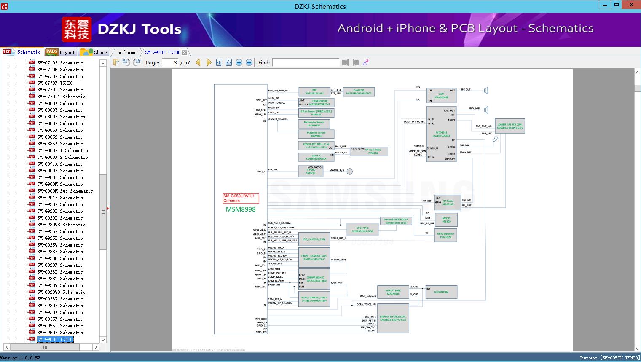Click the fit width icon
This screenshot has height=362, width=641.
point(219,62)
